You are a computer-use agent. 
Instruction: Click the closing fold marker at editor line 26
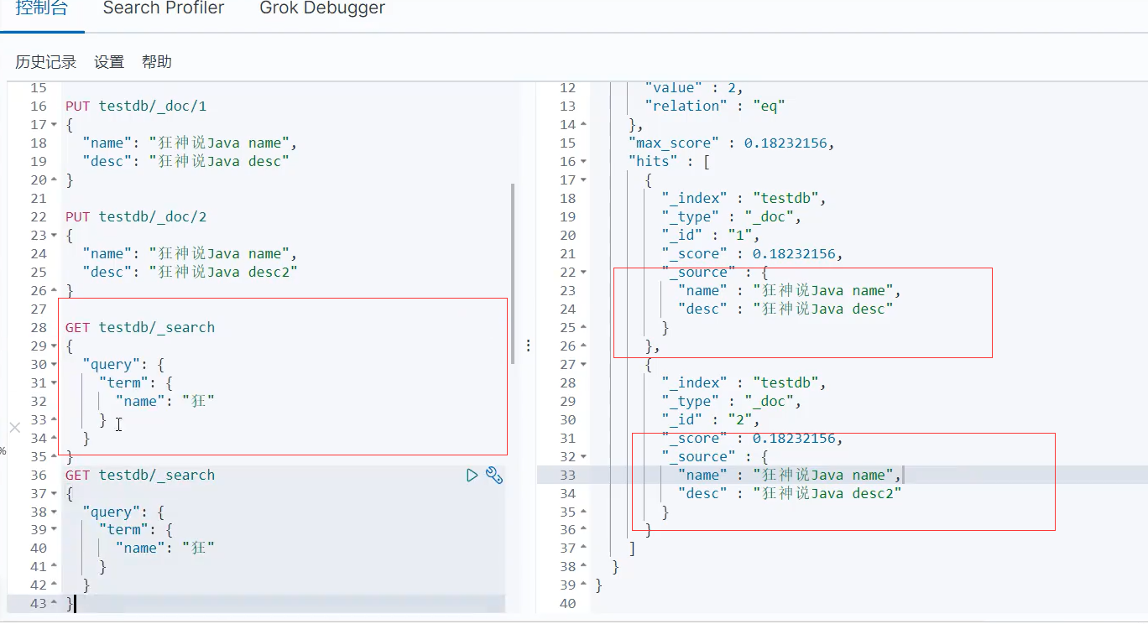coord(55,291)
